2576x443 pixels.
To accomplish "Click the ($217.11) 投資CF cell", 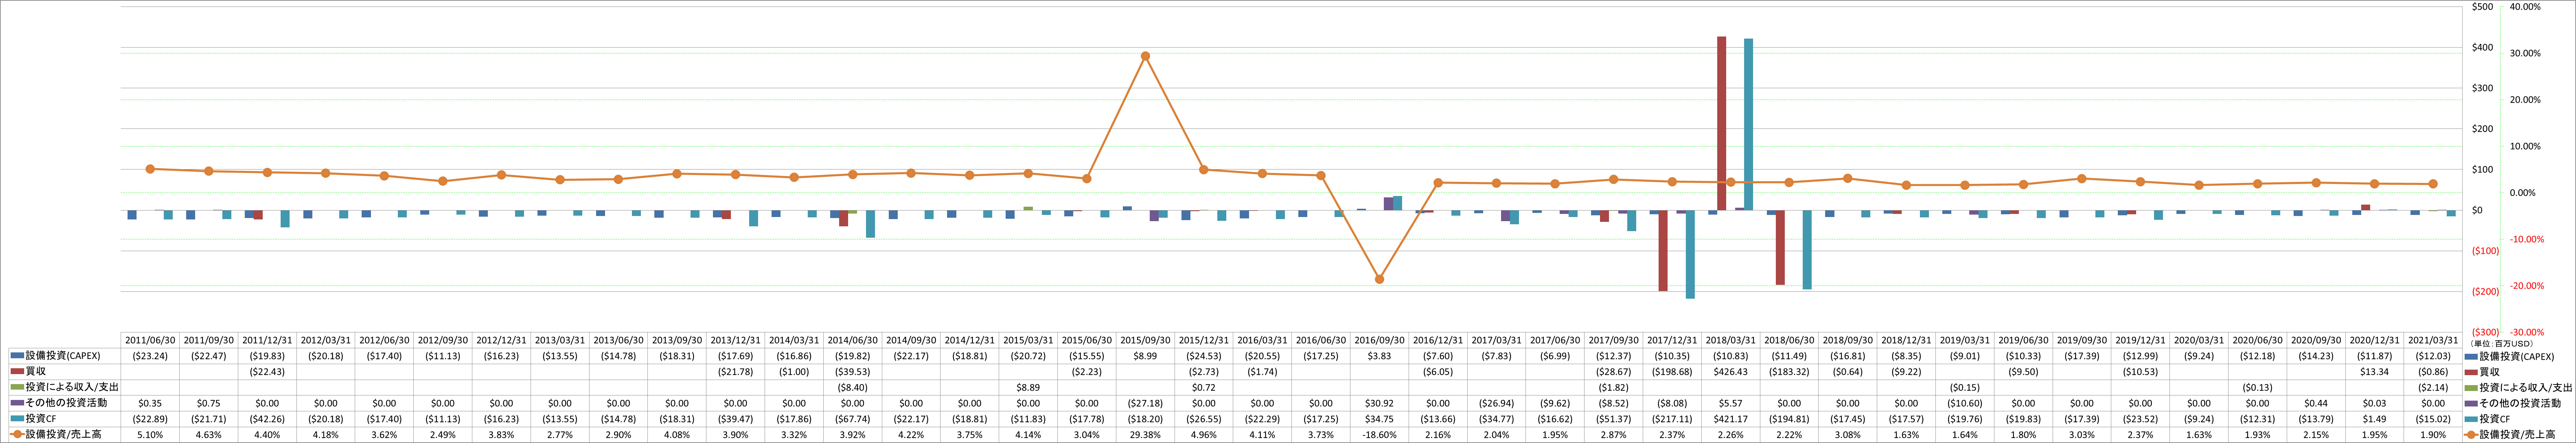I will (1672, 419).
